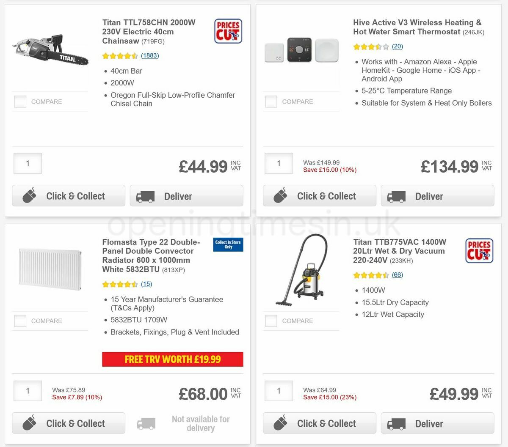Screen dimensions: 508x447
Task: Click Click & Collect for Hive thermostat
Action: pyautogui.click(x=320, y=195)
